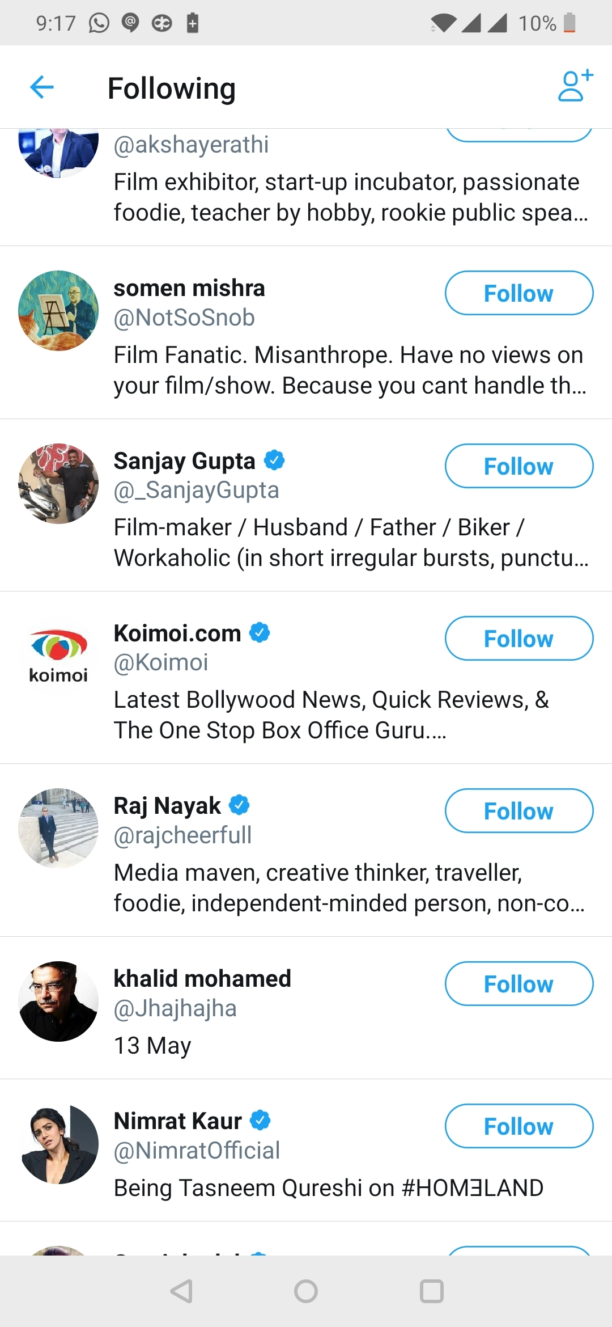Tap Sanjay Gupta's verified badge
The height and width of the screenshot is (1327, 612).
point(275,460)
